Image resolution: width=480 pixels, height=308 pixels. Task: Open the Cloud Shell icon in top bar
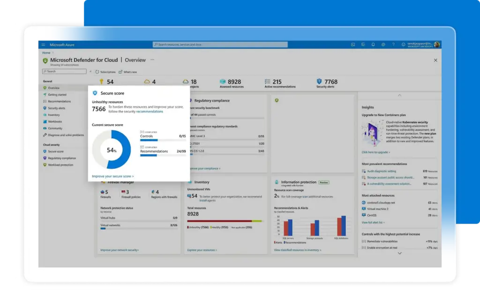coord(353,45)
